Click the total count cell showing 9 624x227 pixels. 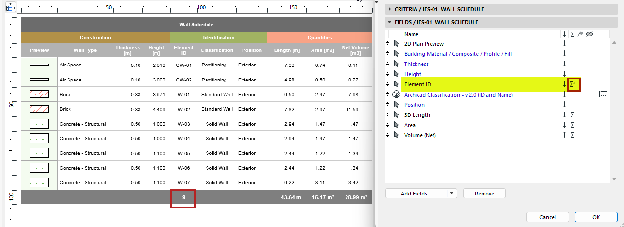(183, 198)
